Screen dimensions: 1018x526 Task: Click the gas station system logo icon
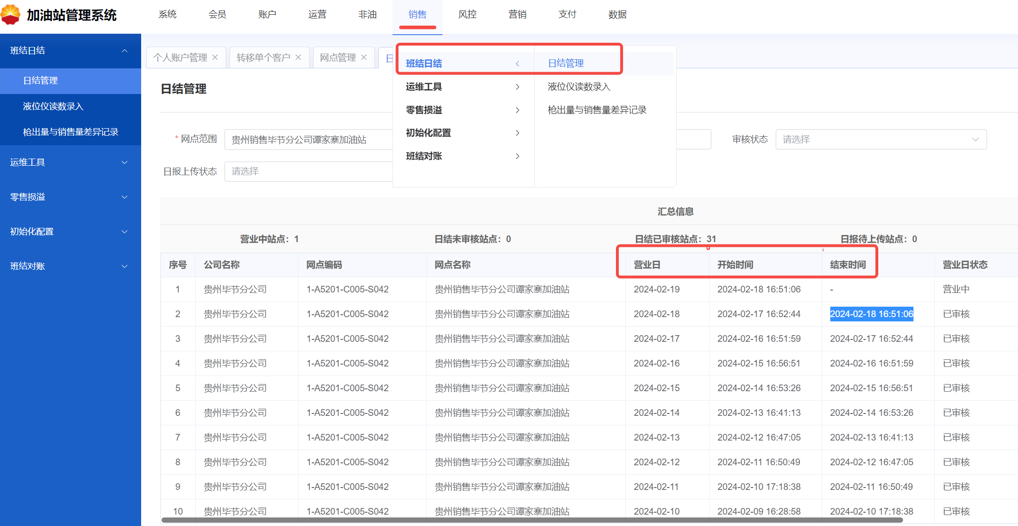(10, 14)
